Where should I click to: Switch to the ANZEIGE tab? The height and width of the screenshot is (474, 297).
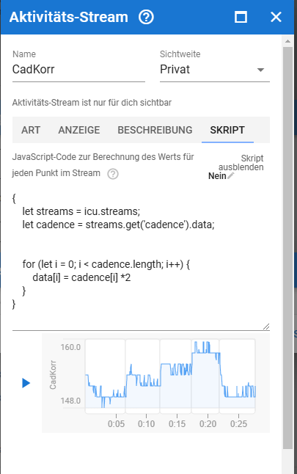tap(79, 130)
